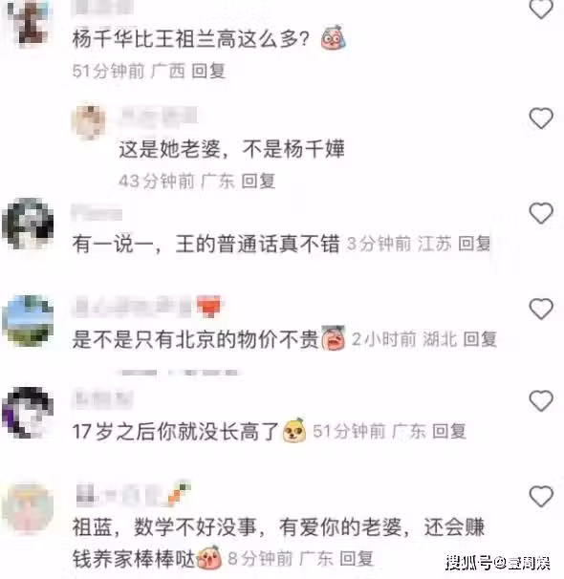This screenshot has width=564, height=579.
Task: Open the avatar of the 江苏 commenter
Action: [28, 224]
